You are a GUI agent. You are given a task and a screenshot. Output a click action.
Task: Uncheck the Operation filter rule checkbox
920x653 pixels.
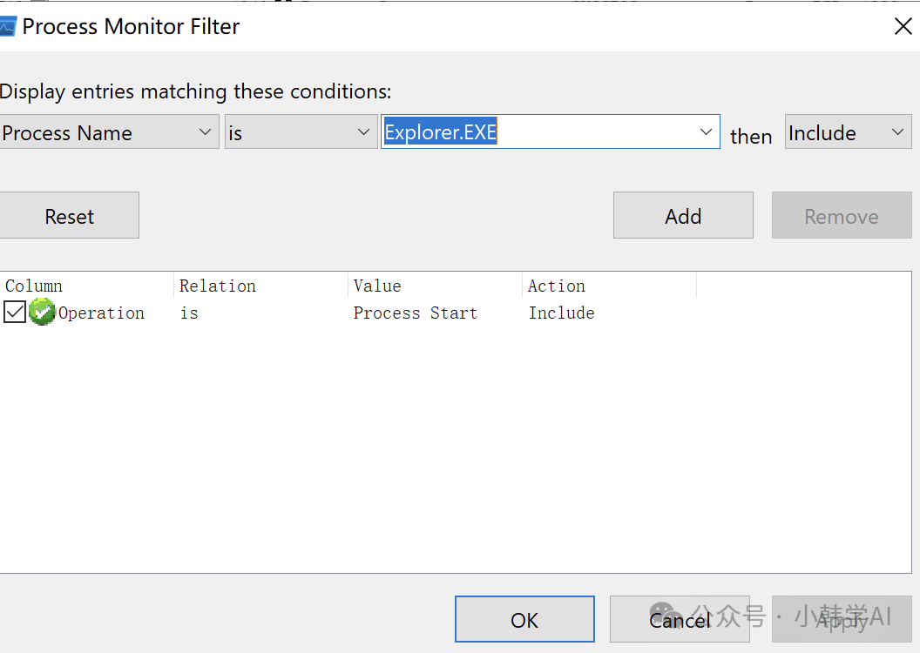15,312
